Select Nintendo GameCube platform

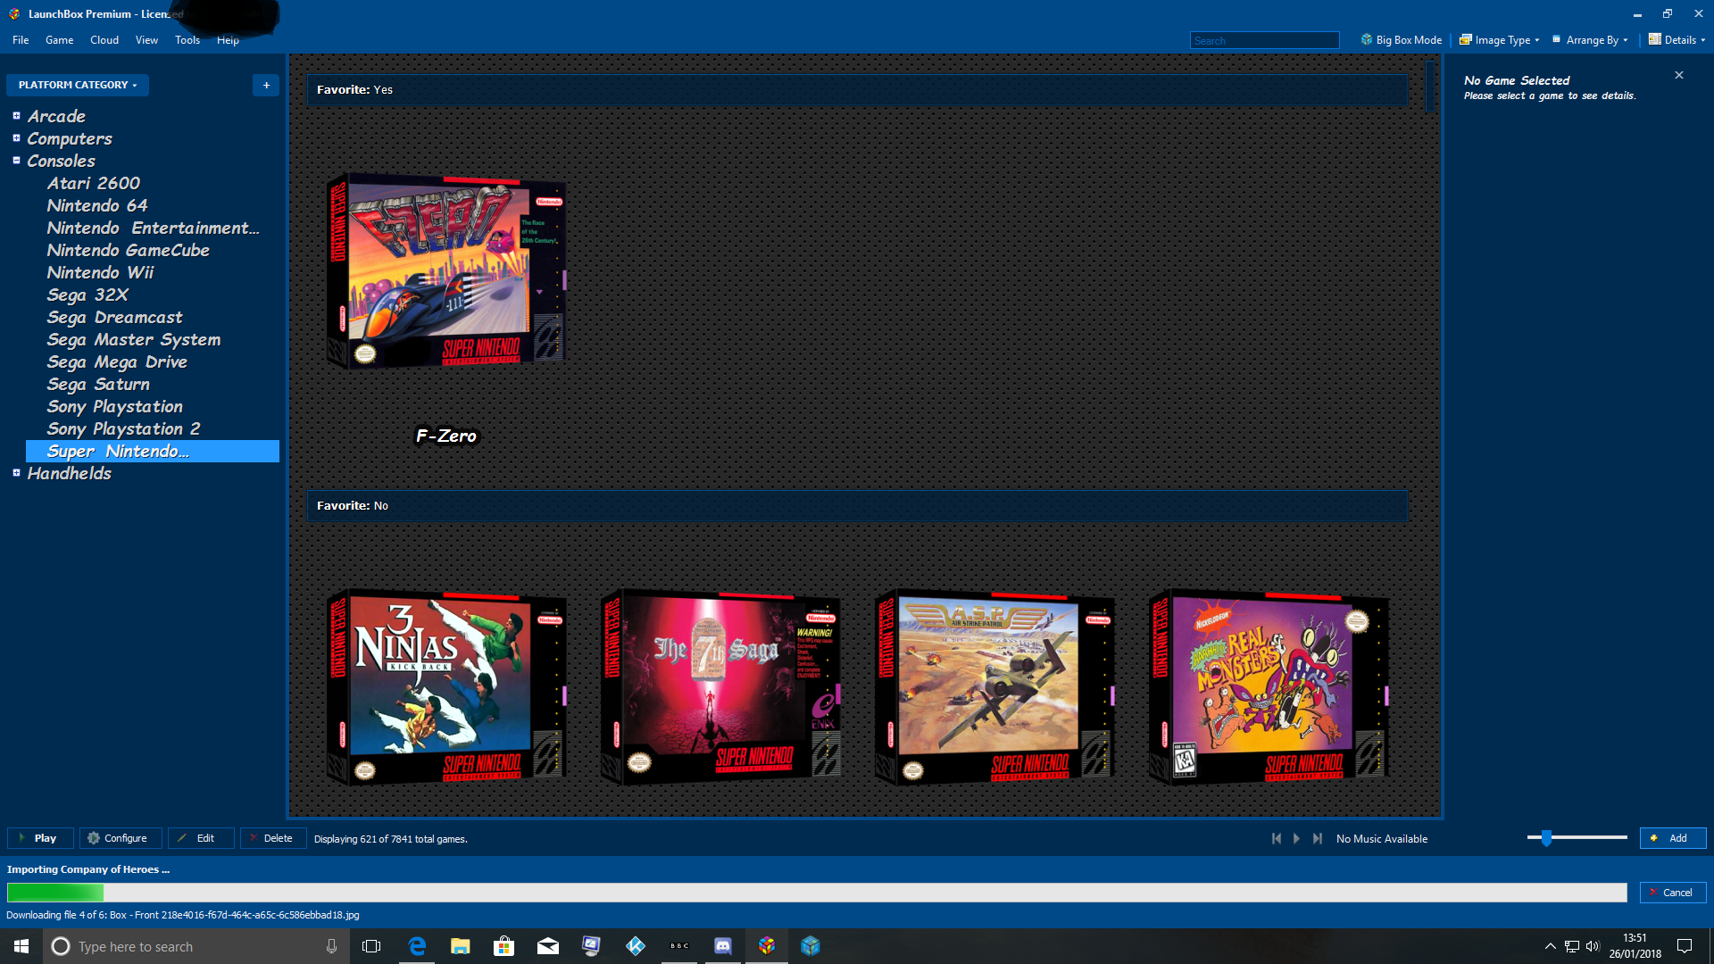click(129, 250)
